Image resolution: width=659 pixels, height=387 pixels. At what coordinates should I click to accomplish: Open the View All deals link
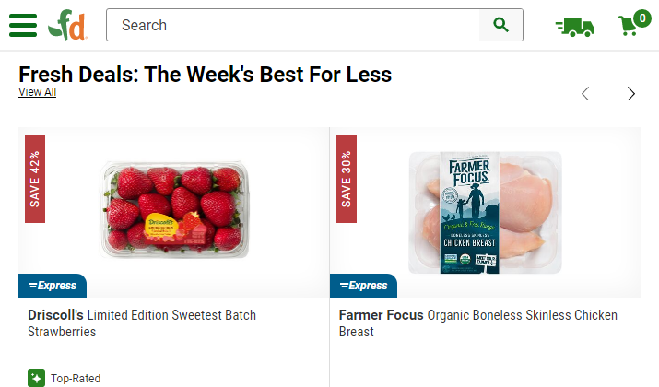click(37, 92)
